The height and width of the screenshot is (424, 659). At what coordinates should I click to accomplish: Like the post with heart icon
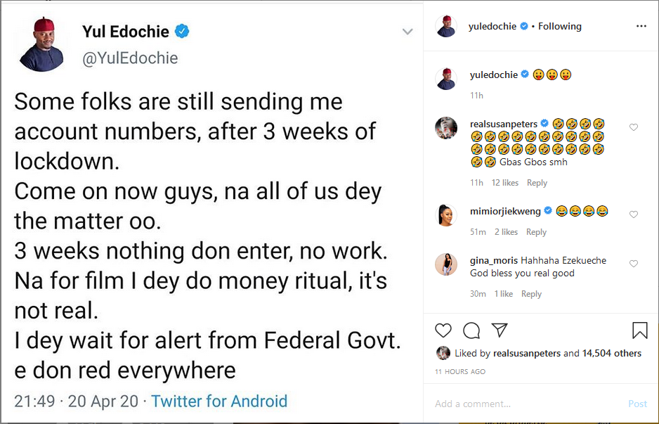pos(443,330)
